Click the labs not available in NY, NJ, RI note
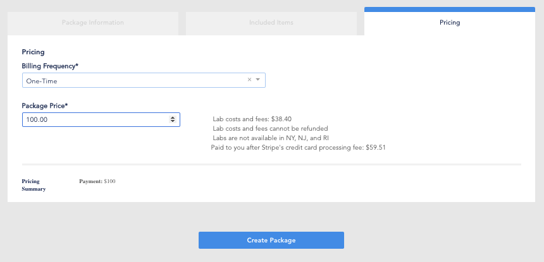The height and width of the screenshot is (262, 544). [271, 138]
